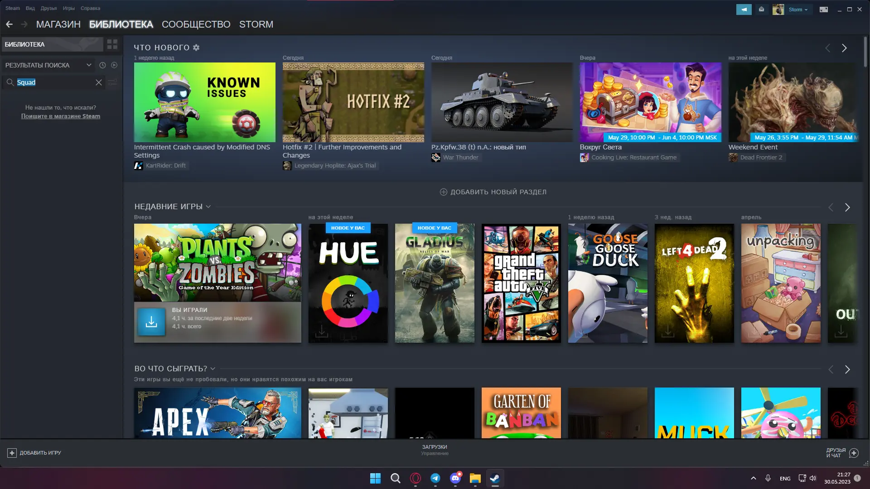Image resolution: width=870 pixels, height=489 pixels.
Task: Click the announcements megaphone icon
Action: coord(744,10)
